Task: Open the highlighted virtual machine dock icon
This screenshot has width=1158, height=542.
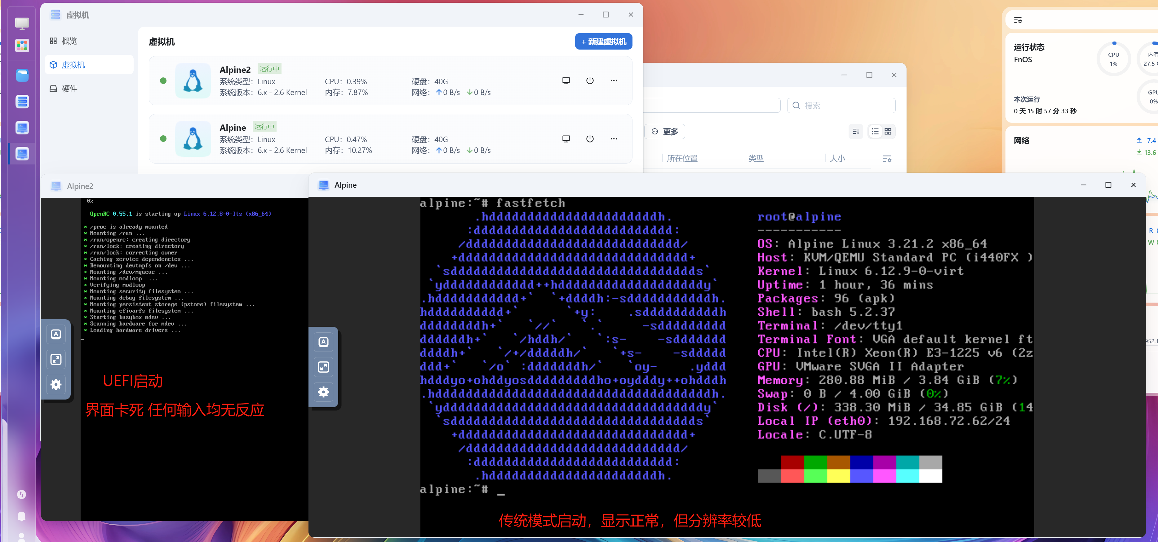Action: [x=22, y=154]
